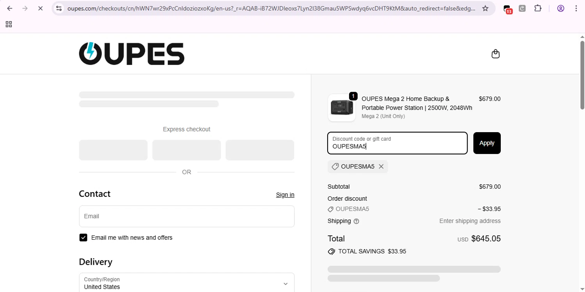View site information in address bar
585x292 pixels.
(59, 8)
